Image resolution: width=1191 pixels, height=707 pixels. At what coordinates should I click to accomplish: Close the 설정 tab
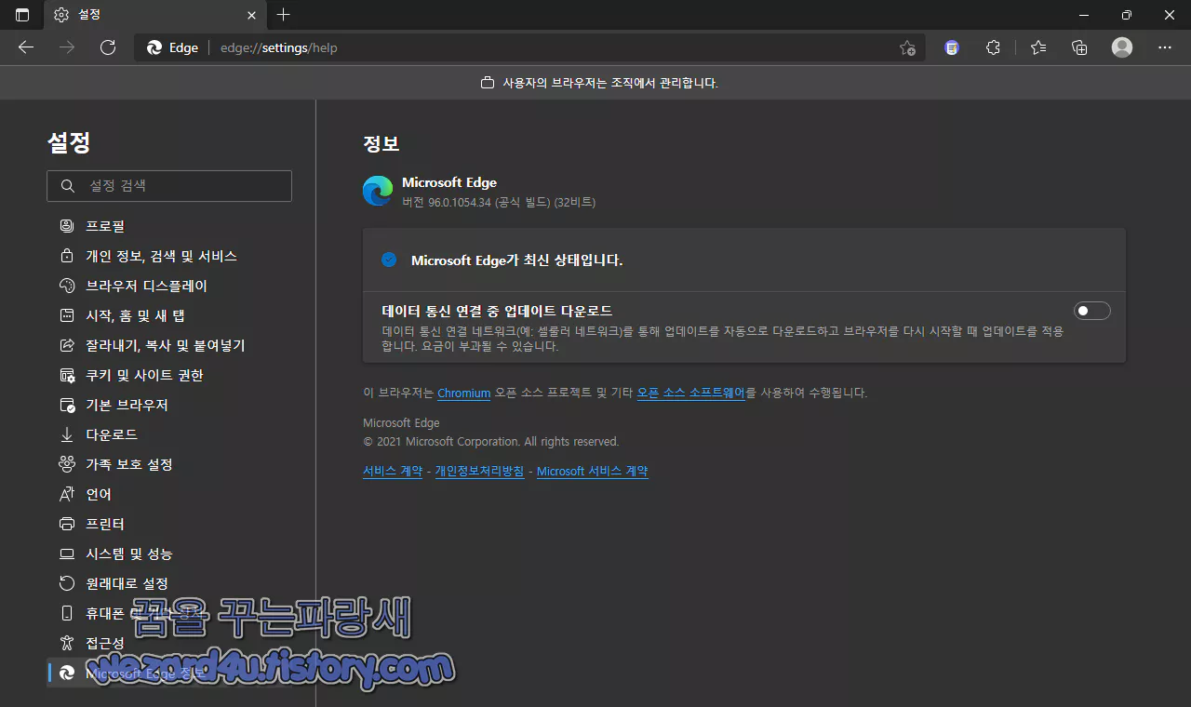coord(251,15)
